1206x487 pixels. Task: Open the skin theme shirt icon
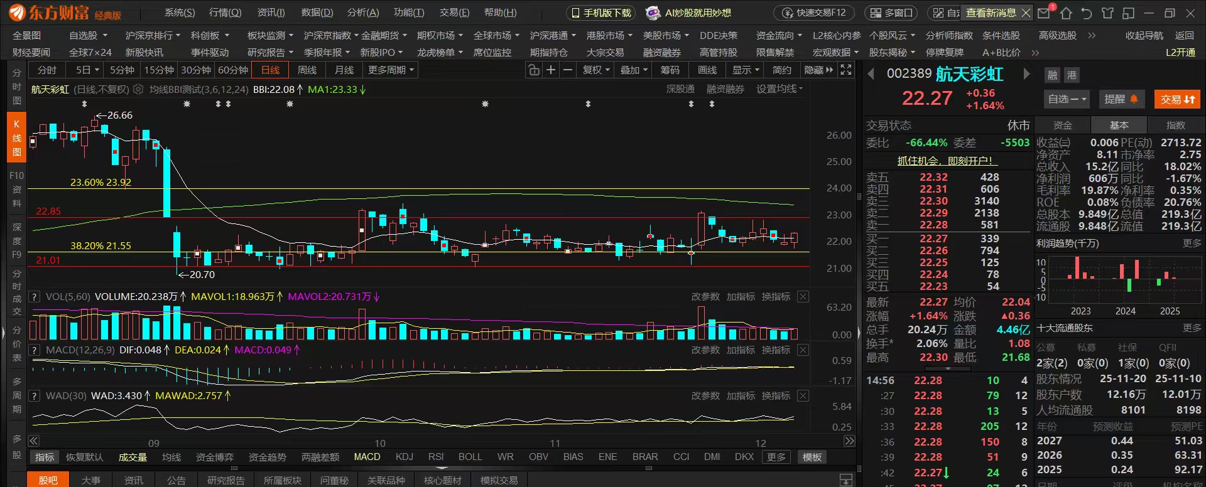[x=1107, y=13]
